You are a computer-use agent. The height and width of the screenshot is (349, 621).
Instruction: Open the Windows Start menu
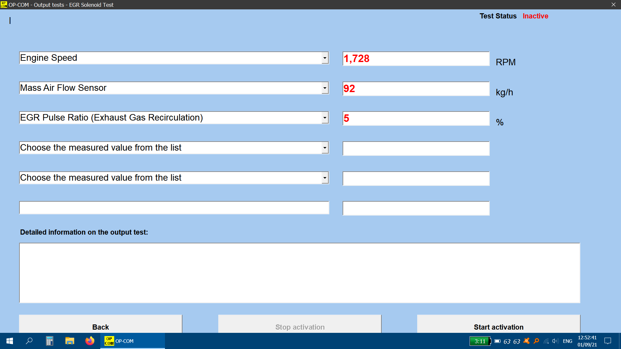point(10,341)
